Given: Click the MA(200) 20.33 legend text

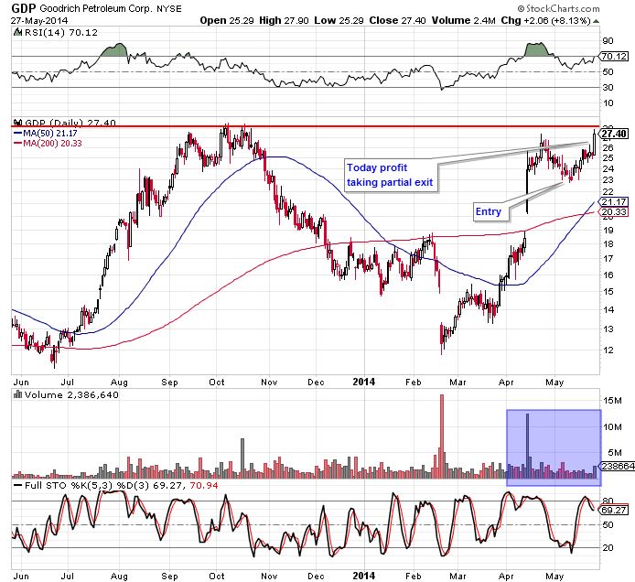Looking at the screenshot, I should point(52,144).
